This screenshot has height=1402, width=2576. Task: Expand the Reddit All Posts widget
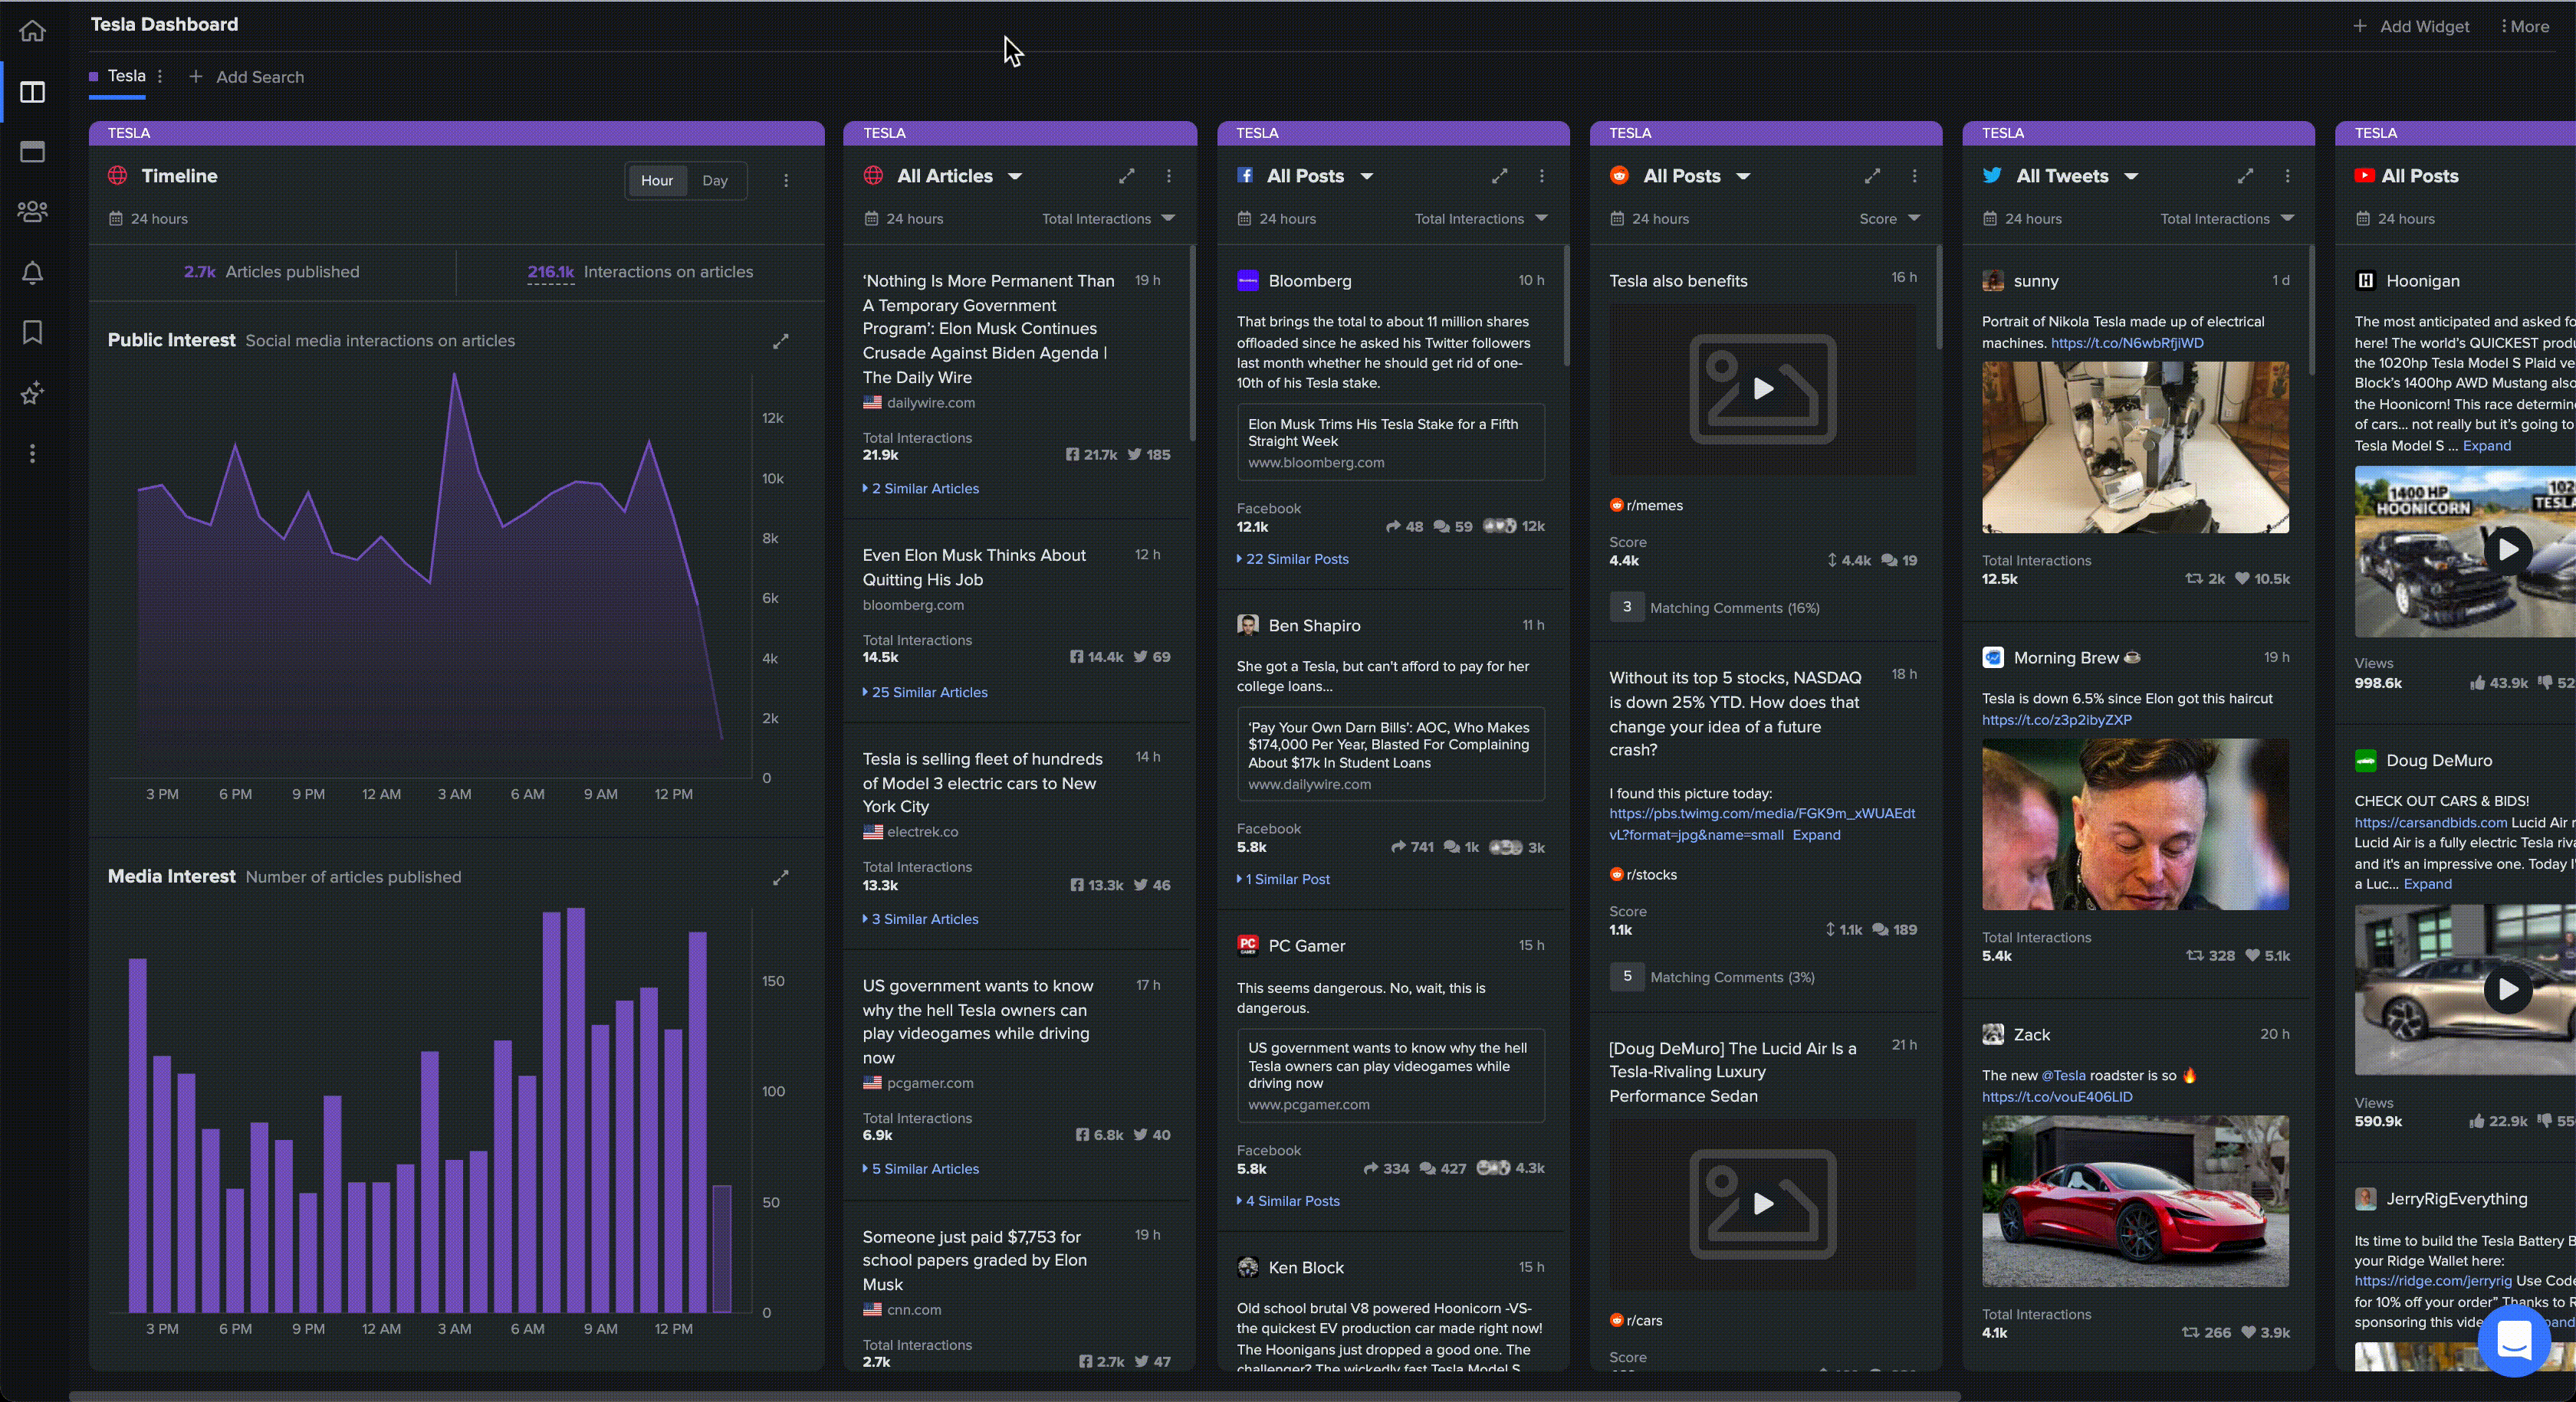(x=1873, y=176)
